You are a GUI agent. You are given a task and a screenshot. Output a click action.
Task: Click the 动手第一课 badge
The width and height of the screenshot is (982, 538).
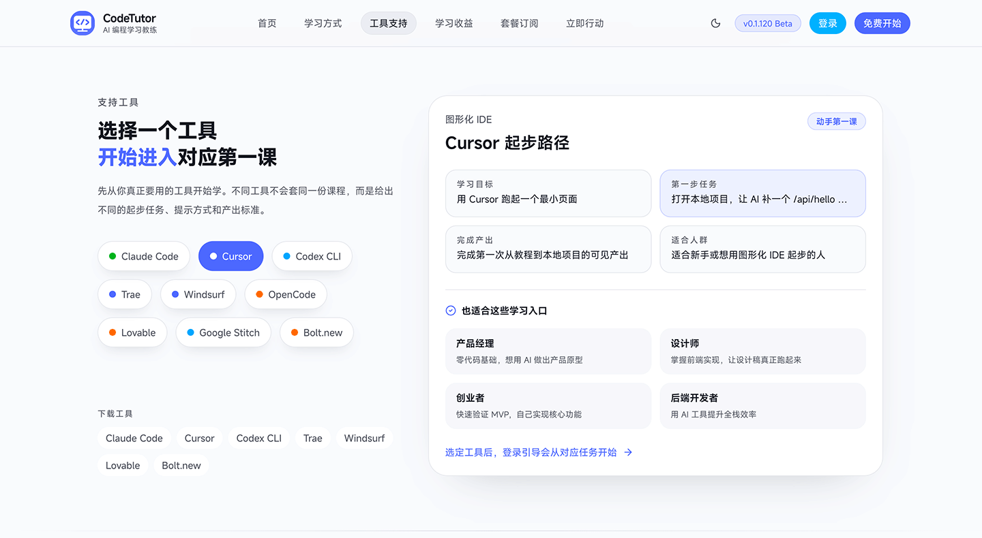[836, 121]
